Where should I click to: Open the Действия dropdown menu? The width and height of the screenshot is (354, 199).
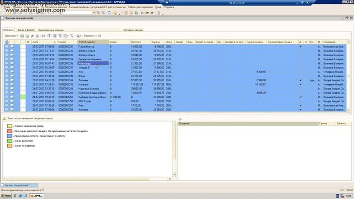coord(11,36)
